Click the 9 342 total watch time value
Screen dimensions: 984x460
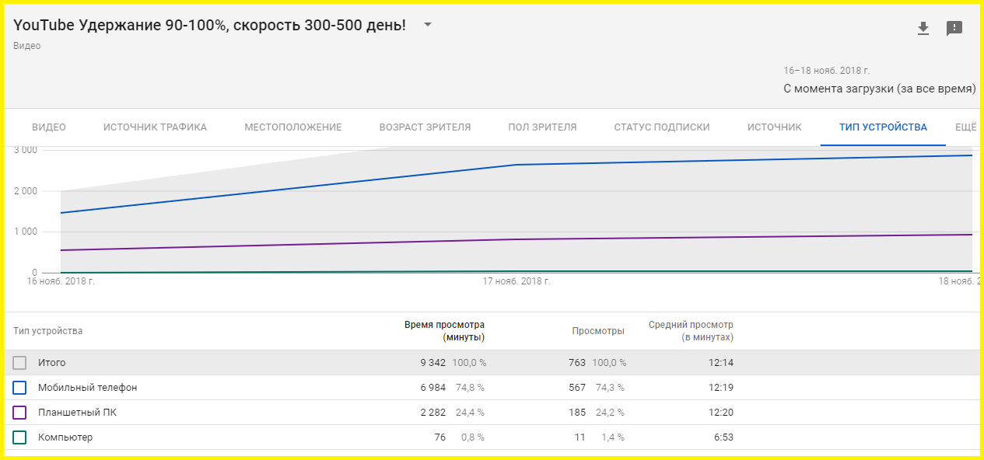coord(433,363)
